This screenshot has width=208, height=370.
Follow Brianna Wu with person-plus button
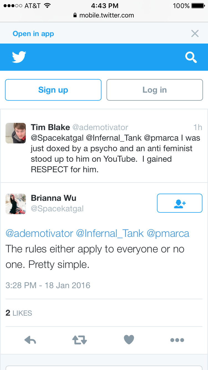point(180,203)
